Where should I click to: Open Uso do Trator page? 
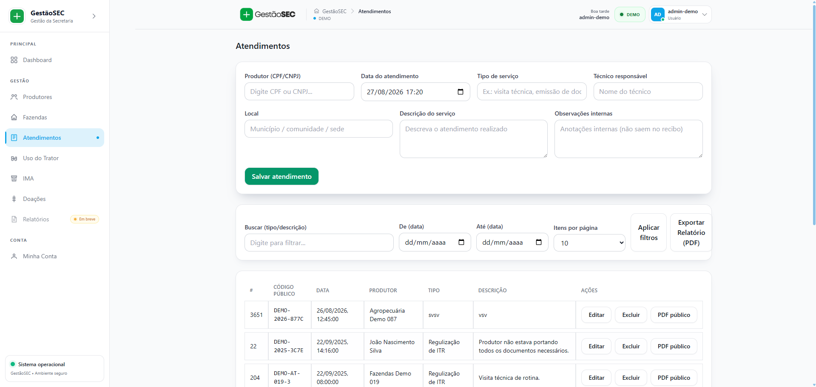(54, 158)
